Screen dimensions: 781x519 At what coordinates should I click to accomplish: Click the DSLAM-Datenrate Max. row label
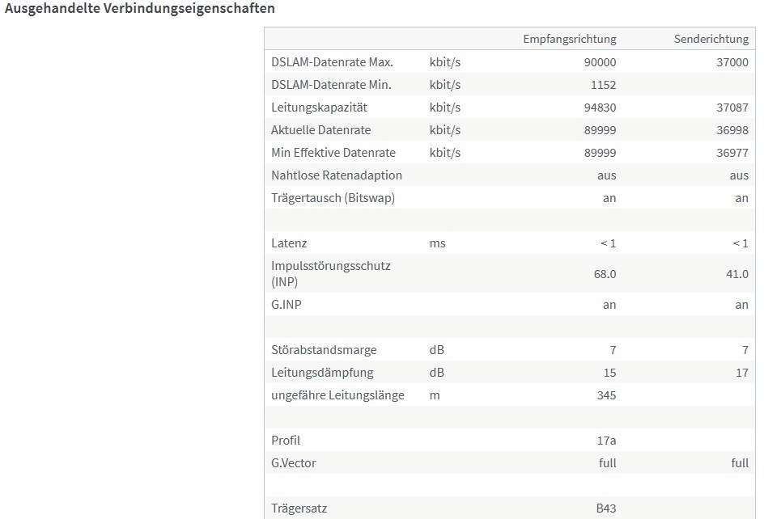(x=332, y=62)
